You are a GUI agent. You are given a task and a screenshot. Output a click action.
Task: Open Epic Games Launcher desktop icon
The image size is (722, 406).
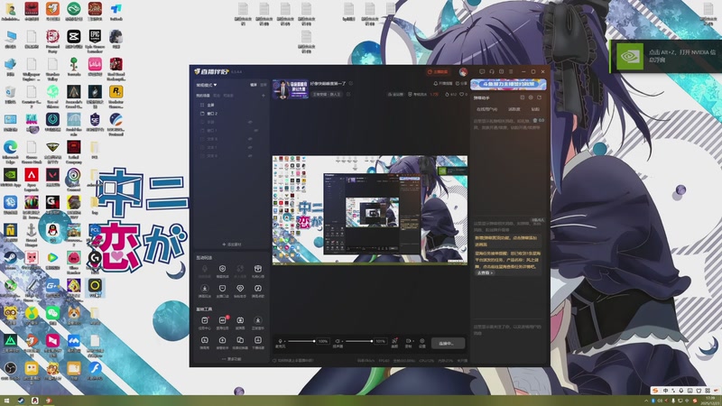95,41
